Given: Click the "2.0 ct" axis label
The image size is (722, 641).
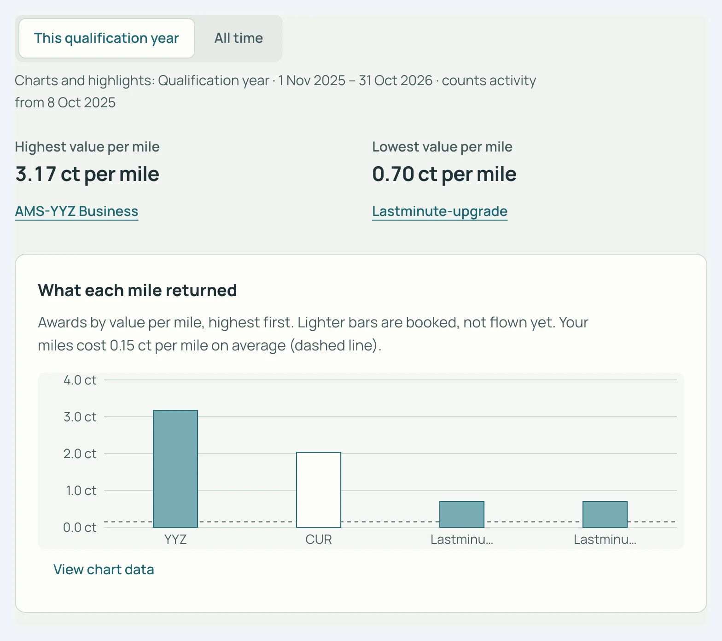Looking at the screenshot, I should coord(80,454).
